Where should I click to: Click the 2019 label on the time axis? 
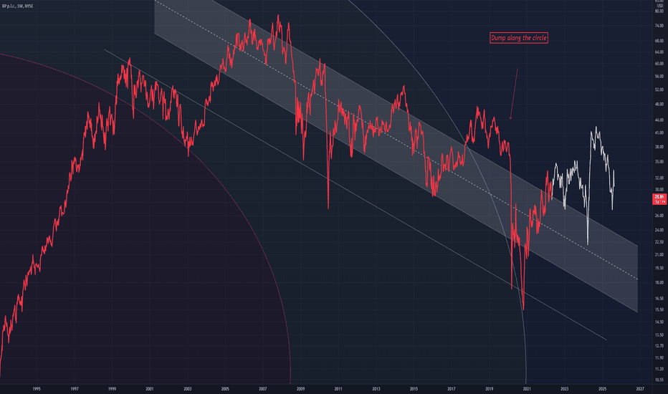point(489,389)
